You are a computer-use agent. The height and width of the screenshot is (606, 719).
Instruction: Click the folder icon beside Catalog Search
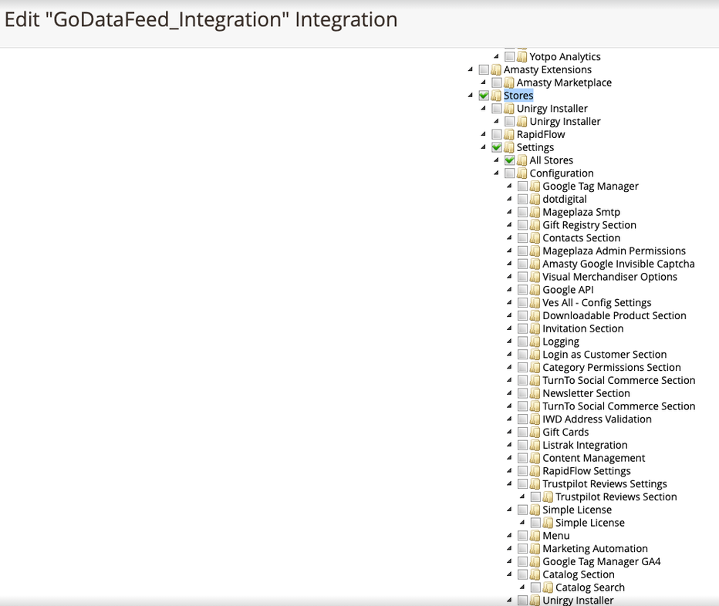[548, 587]
